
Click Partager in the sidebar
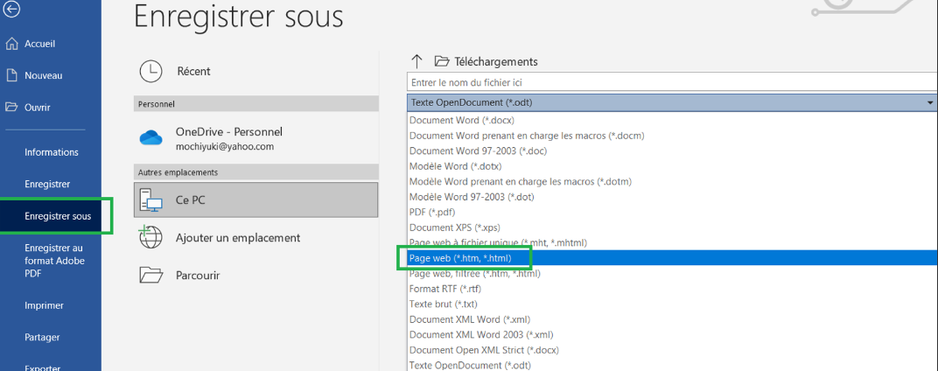(x=42, y=337)
